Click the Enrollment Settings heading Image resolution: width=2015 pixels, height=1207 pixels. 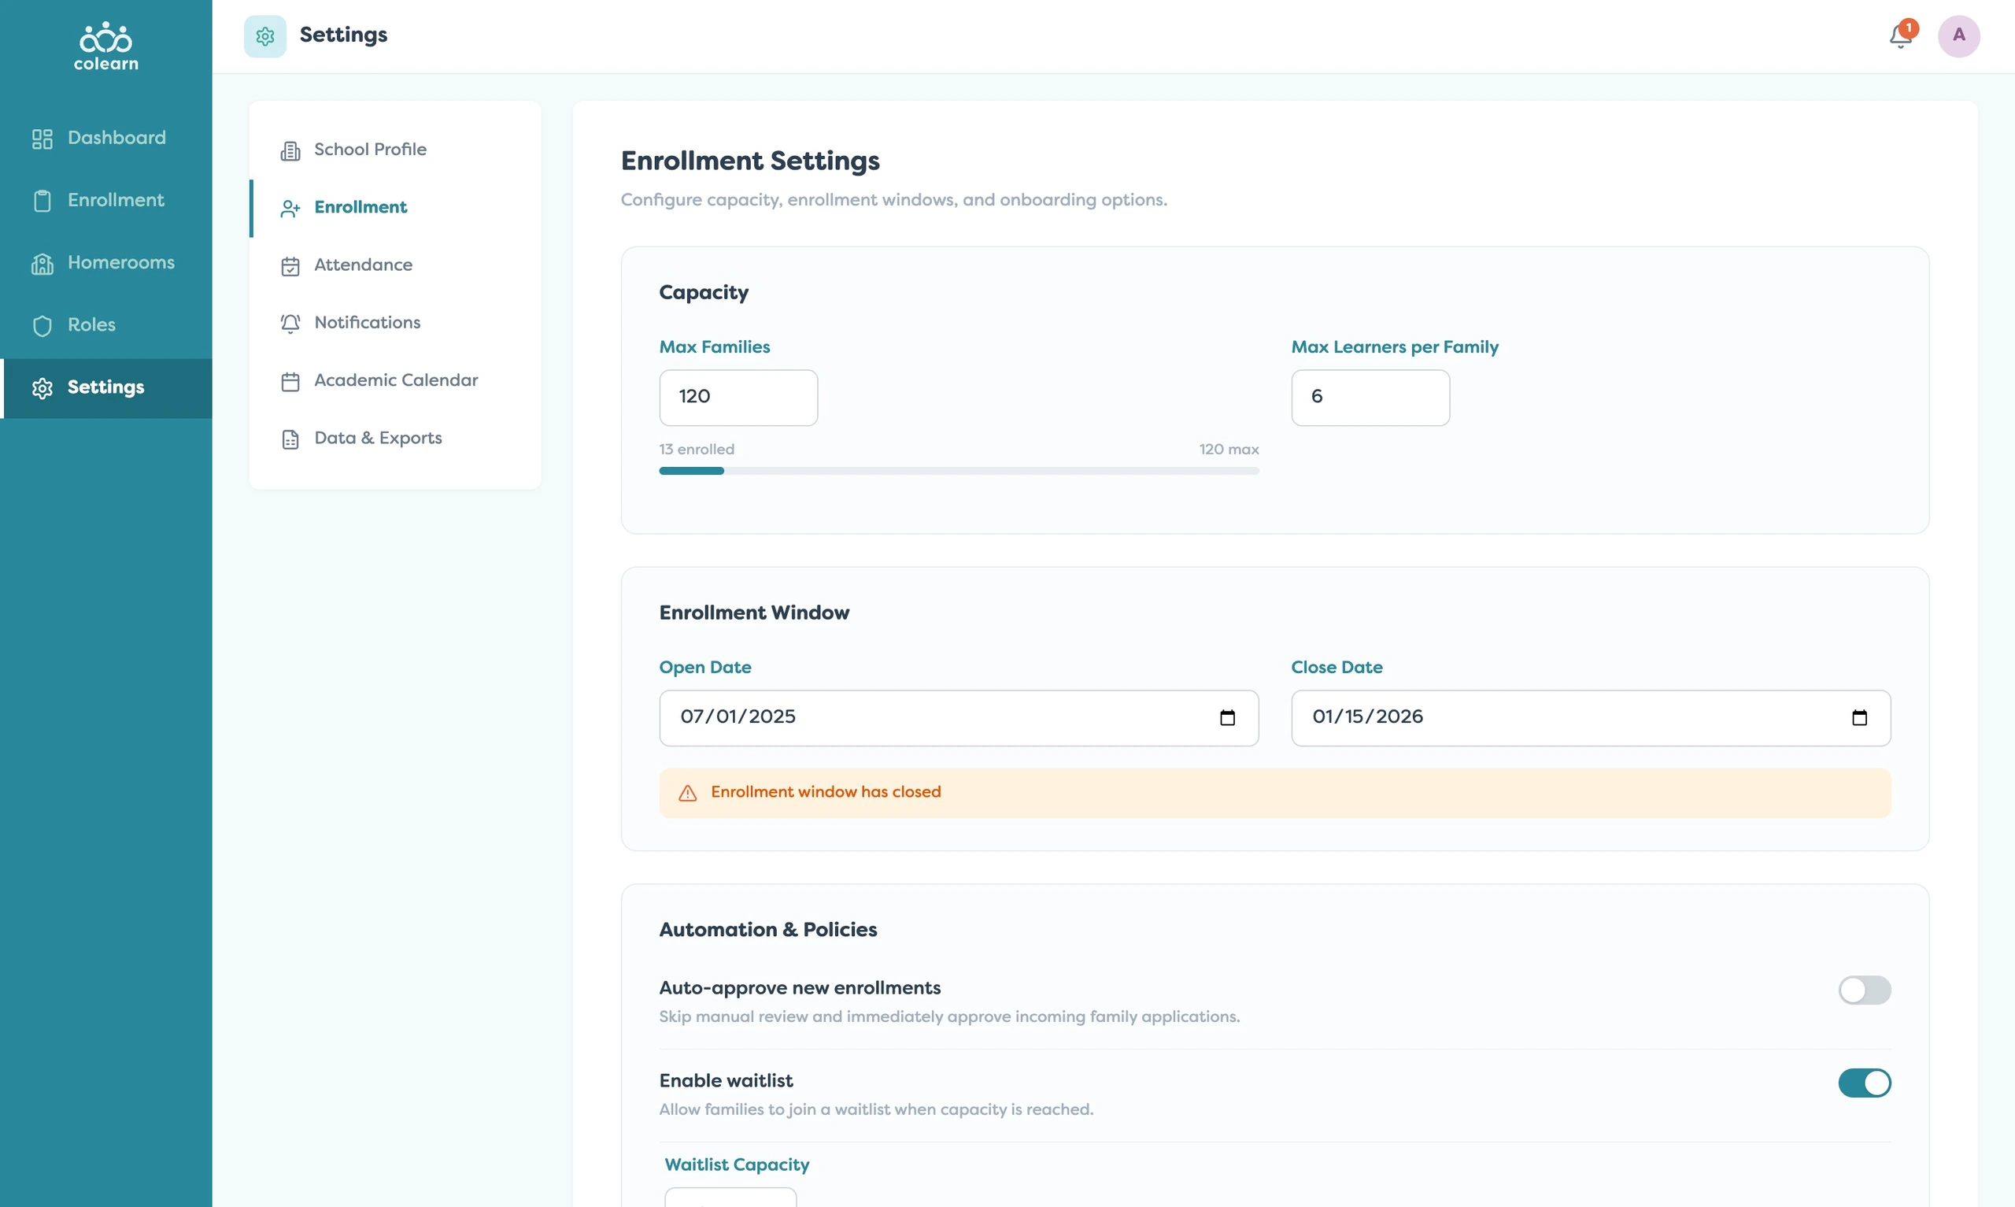tap(749, 161)
